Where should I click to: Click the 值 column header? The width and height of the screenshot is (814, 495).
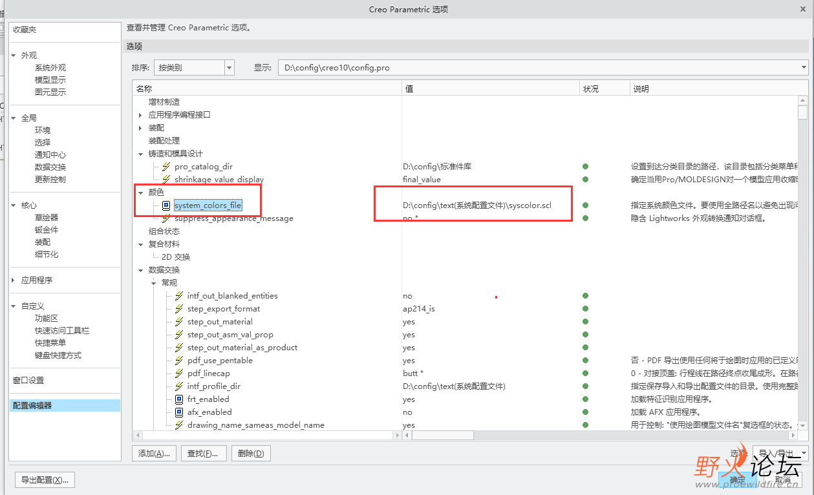coord(491,89)
